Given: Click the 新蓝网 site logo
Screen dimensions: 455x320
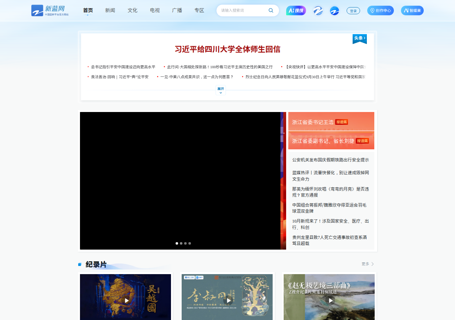Looking at the screenshot, I should (x=50, y=10).
